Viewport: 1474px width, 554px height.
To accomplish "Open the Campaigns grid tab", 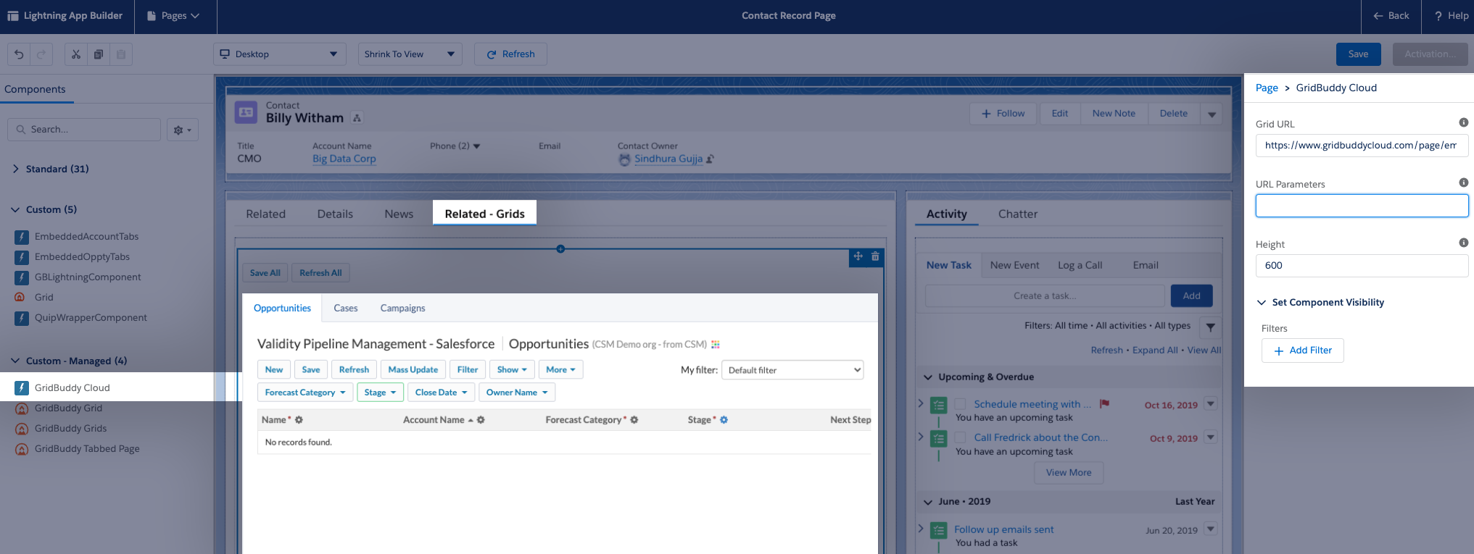I will point(402,309).
